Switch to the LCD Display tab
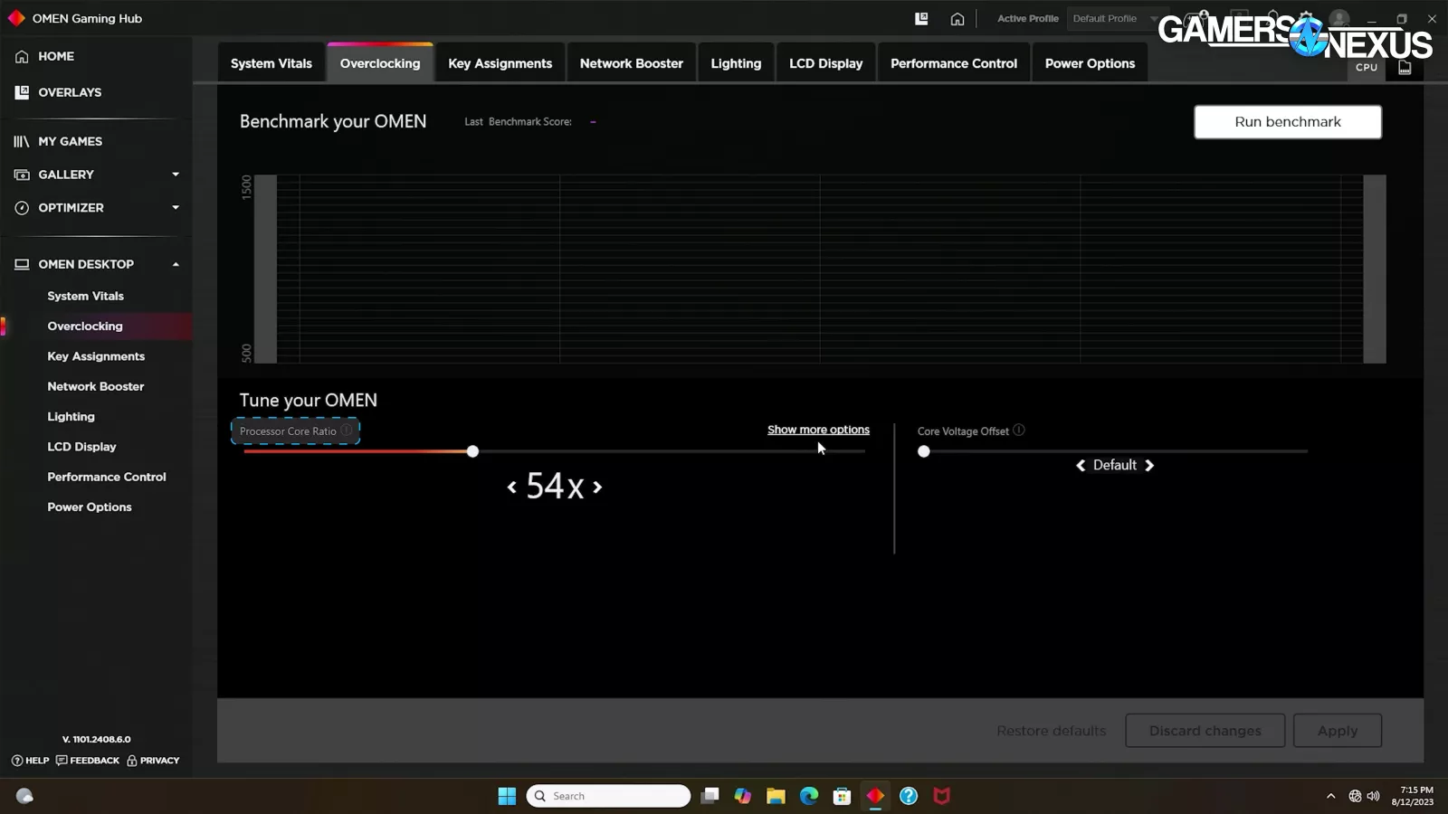The height and width of the screenshot is (814, 1448). click(x=825, y=63)
